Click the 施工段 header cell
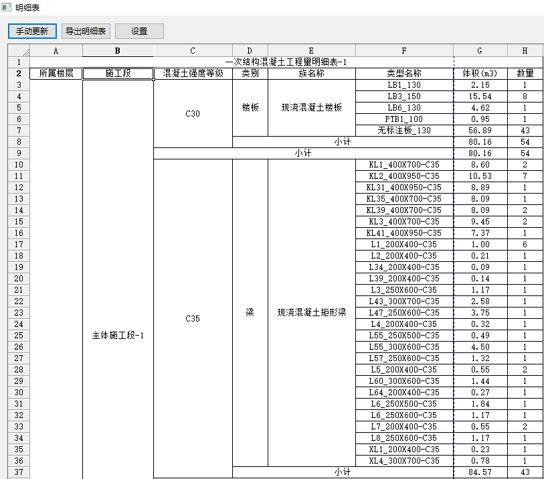Viewport: 544px width, 479px height. [x=118, y=74]
